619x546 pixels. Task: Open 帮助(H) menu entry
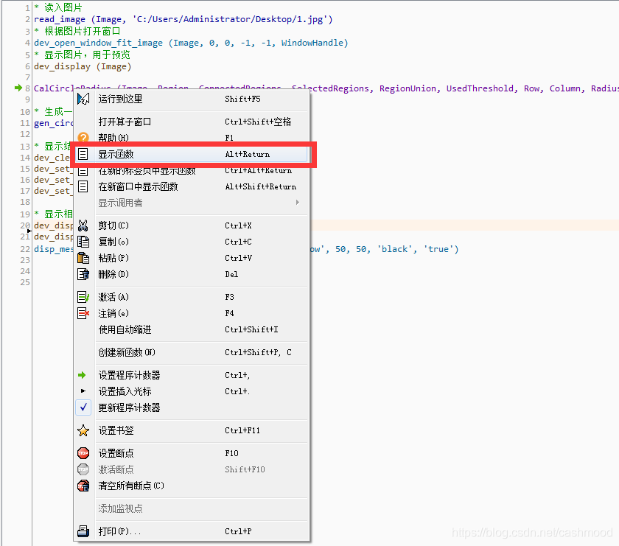(192, 137)
